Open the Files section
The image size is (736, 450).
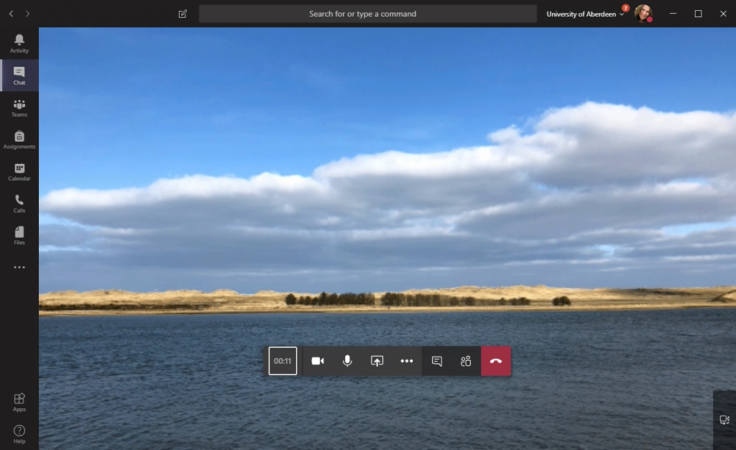coord(19,236)
